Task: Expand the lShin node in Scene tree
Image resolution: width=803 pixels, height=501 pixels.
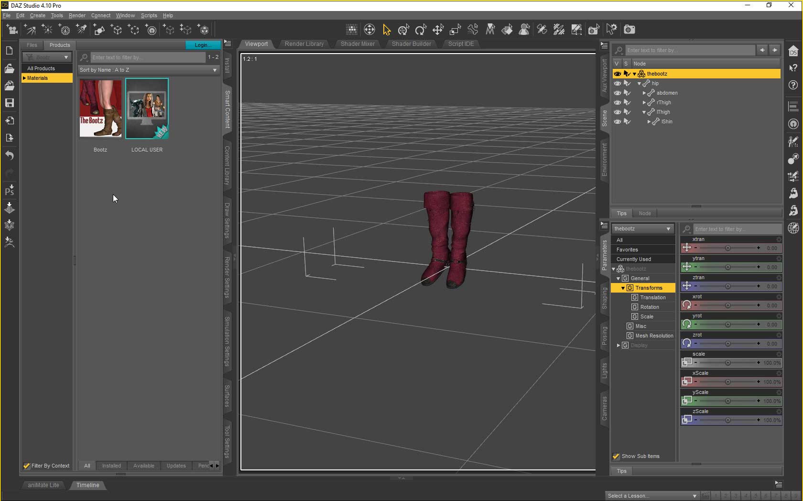Action: (x=649, y=122)
